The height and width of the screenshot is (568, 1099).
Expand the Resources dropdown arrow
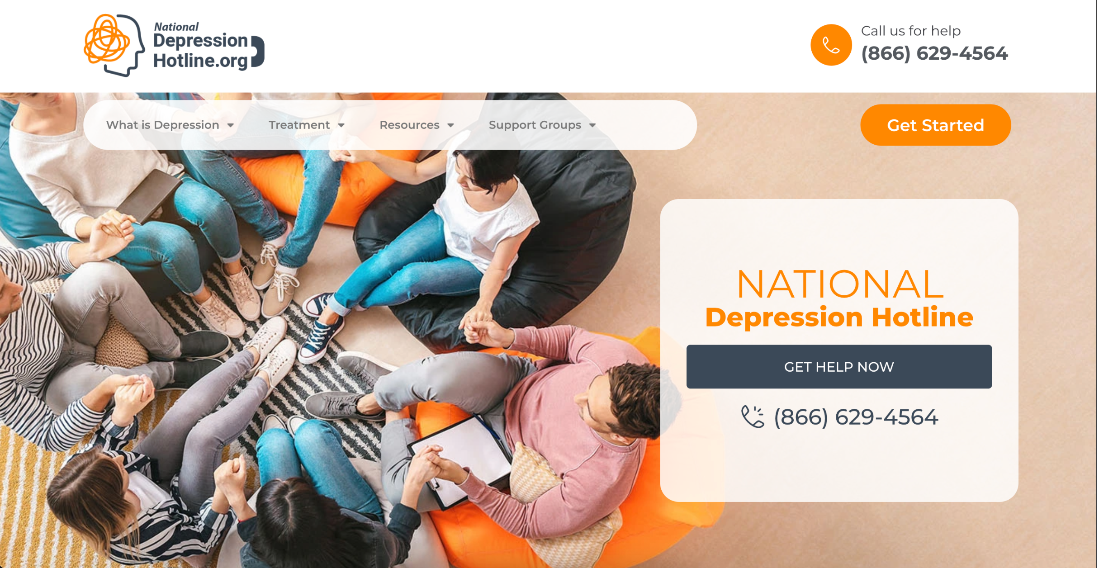click(x=450, y=125)
